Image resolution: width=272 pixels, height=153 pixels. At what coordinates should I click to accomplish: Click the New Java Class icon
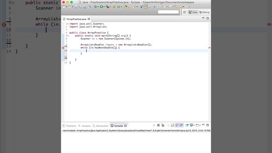point(119,7)
